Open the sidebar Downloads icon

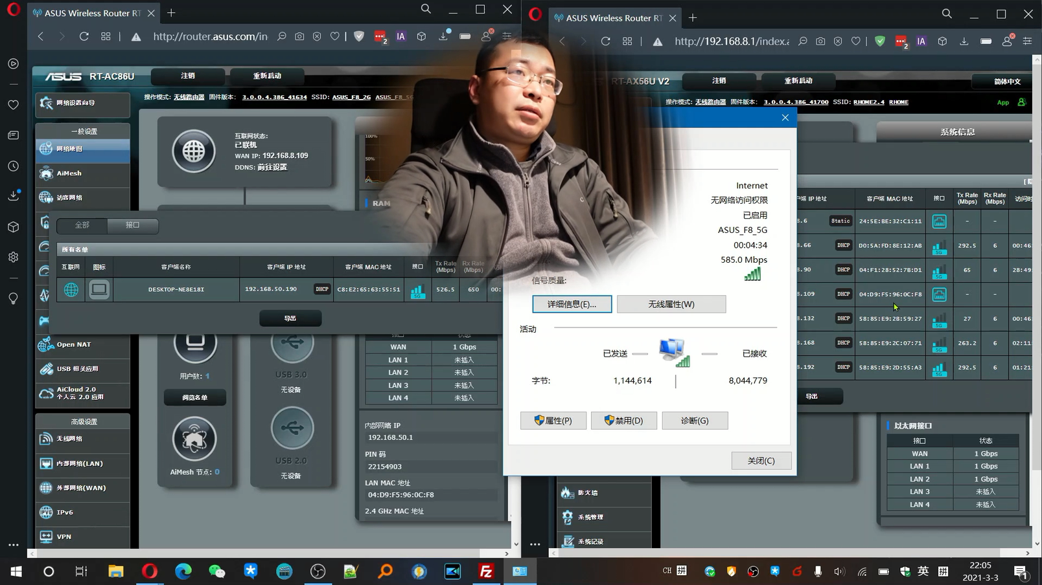pos(14,195)
